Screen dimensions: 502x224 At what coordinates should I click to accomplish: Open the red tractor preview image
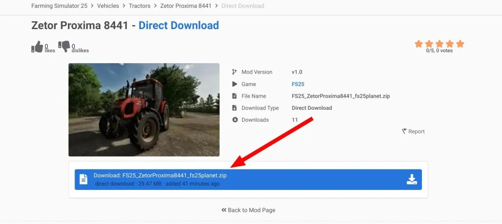point(144,110)
